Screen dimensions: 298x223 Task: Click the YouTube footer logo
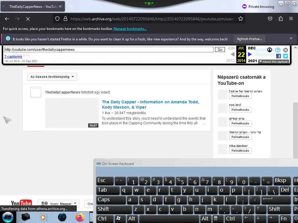[x=21, y=203]
